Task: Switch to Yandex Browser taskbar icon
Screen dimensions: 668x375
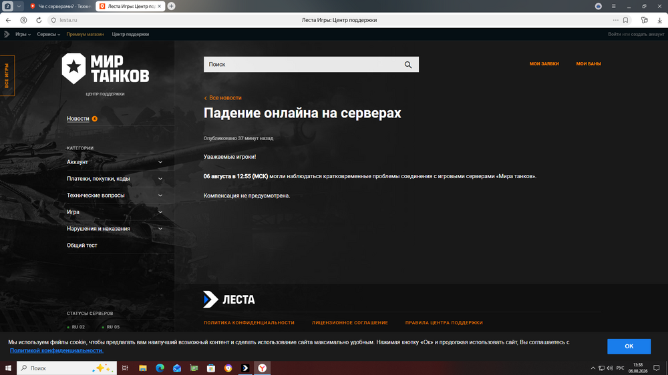Action: click(x=262, y=368)
